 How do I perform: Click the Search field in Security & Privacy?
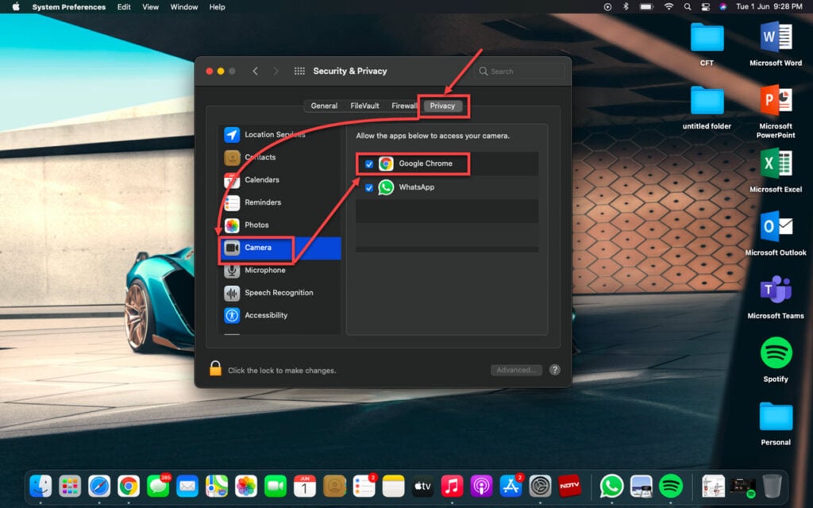(519, 71)
